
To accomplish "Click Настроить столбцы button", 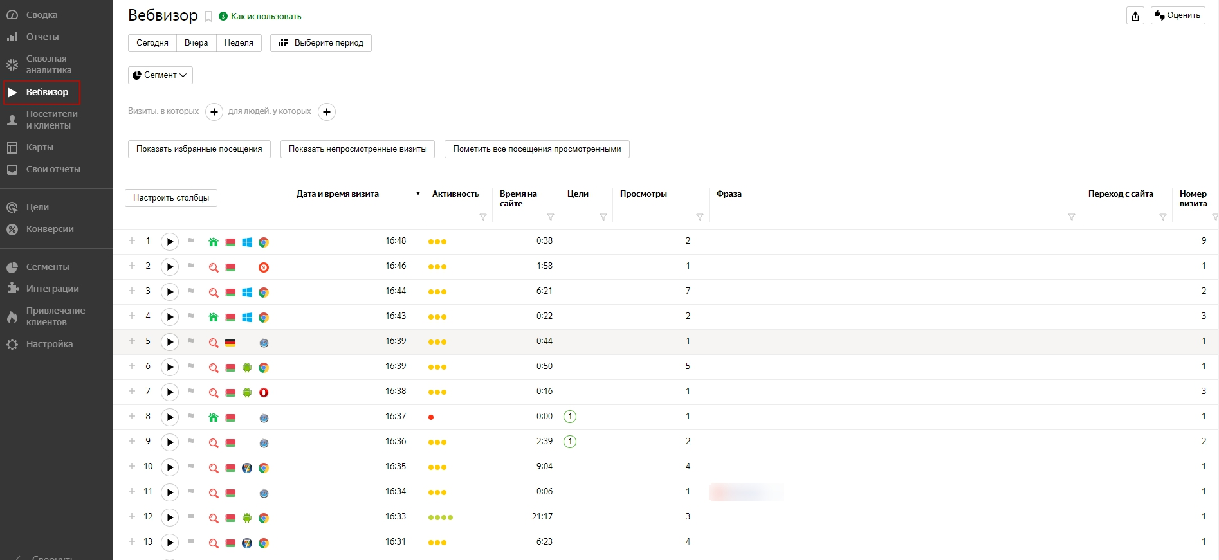I will [x=171, y=198].
